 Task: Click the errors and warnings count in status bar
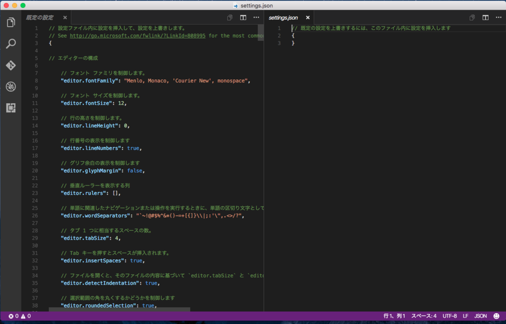20,316
